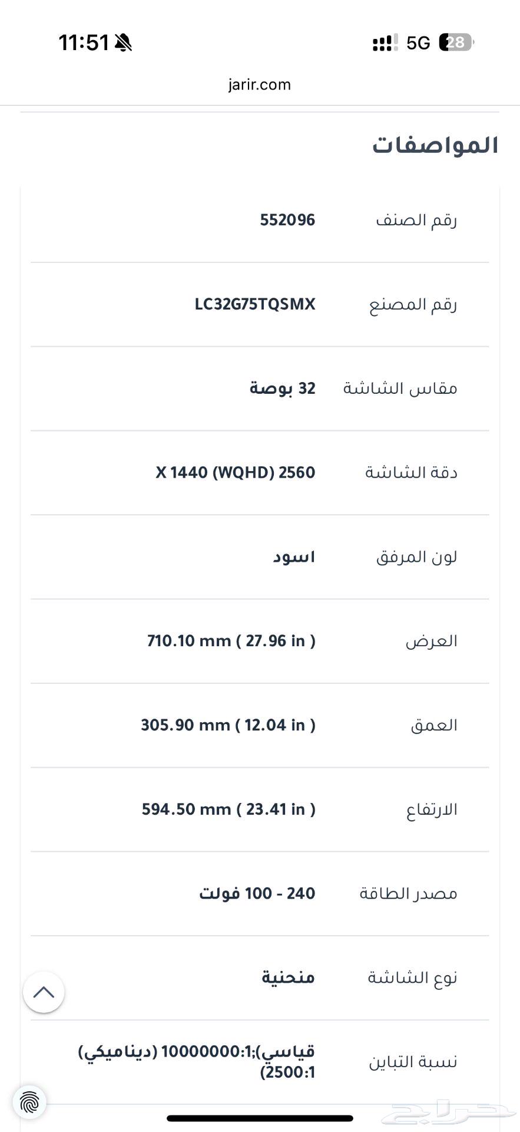Tap the scroll-to-top chevron button

[44, 992]
